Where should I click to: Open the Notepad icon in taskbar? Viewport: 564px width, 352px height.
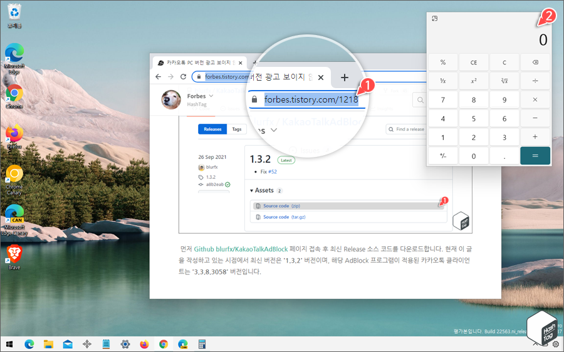coord(106,344)
